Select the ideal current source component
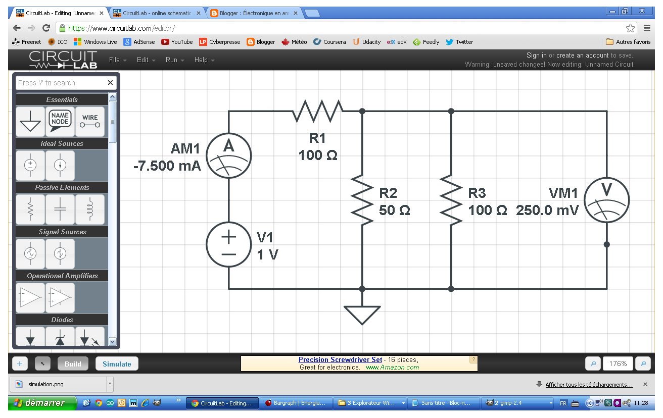Screen dimensions: 663x418 [60, 165]
